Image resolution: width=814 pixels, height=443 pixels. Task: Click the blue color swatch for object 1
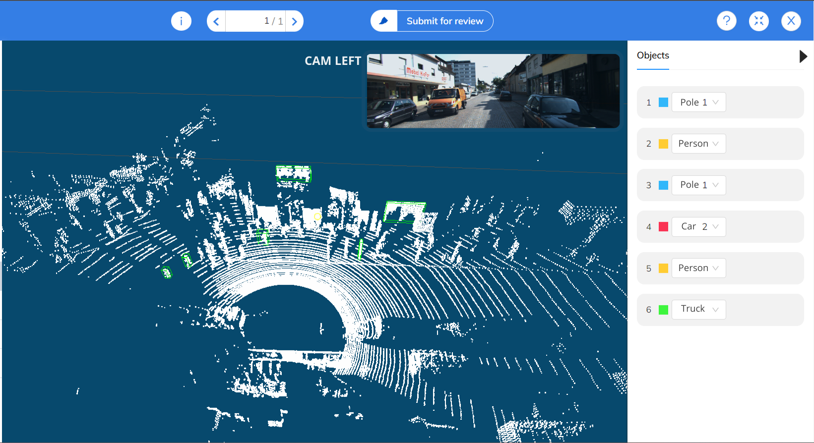pyautogui.click(x=663, y=103)
